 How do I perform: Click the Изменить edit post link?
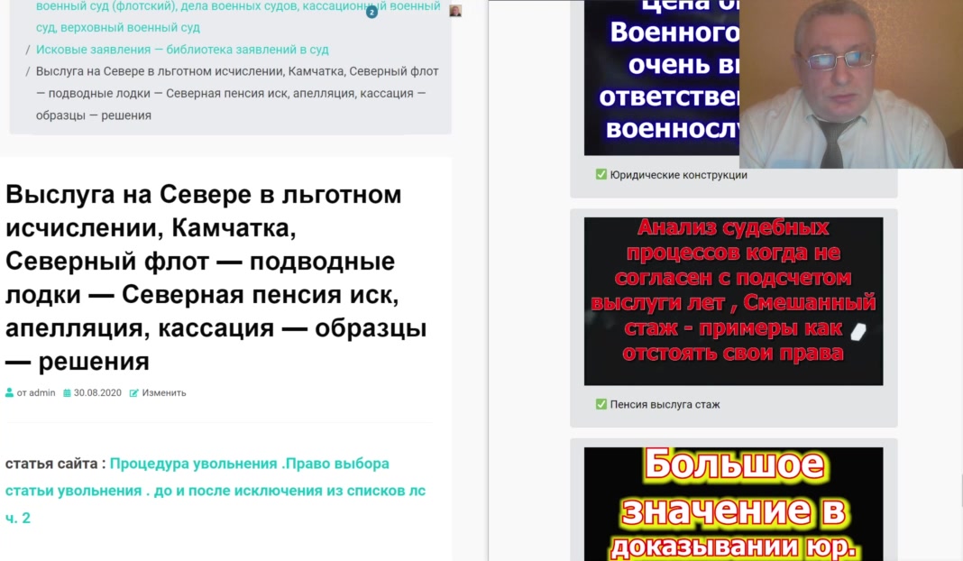coord(163,393)
